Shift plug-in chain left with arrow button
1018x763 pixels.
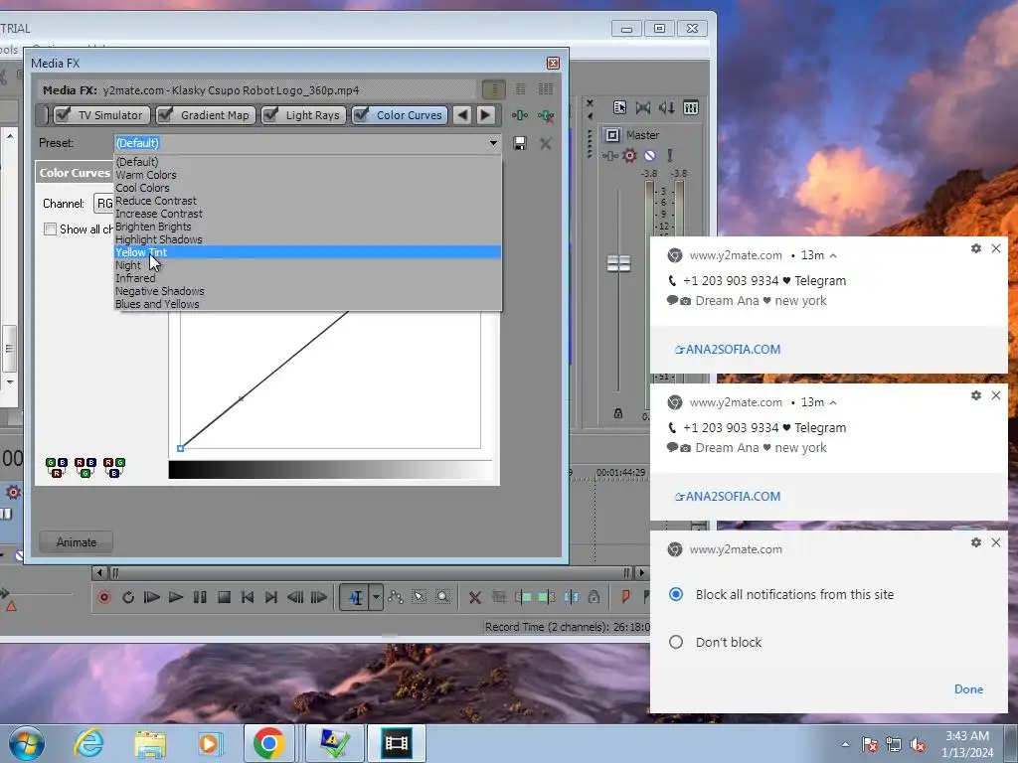(x=462, y=115)
